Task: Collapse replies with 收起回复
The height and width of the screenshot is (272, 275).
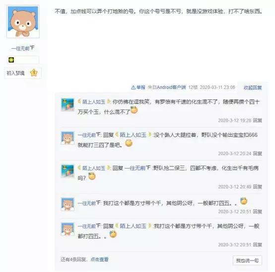Action: pyautogui.click(x=253, y=88)
